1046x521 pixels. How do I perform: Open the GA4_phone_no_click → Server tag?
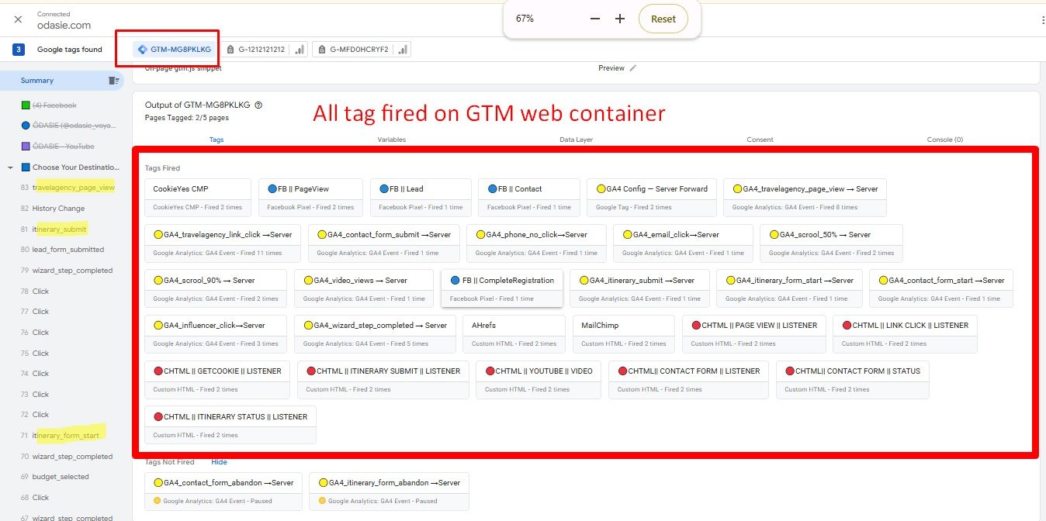536,243
